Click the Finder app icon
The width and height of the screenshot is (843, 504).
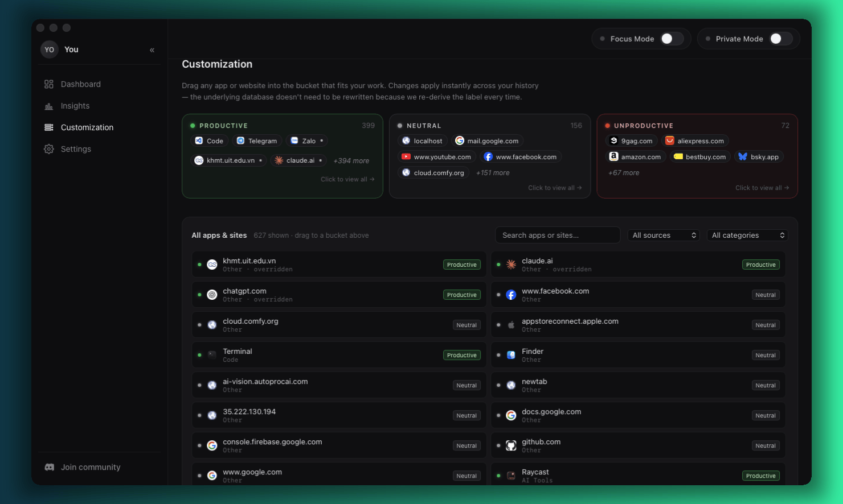[x=511, y=355]
